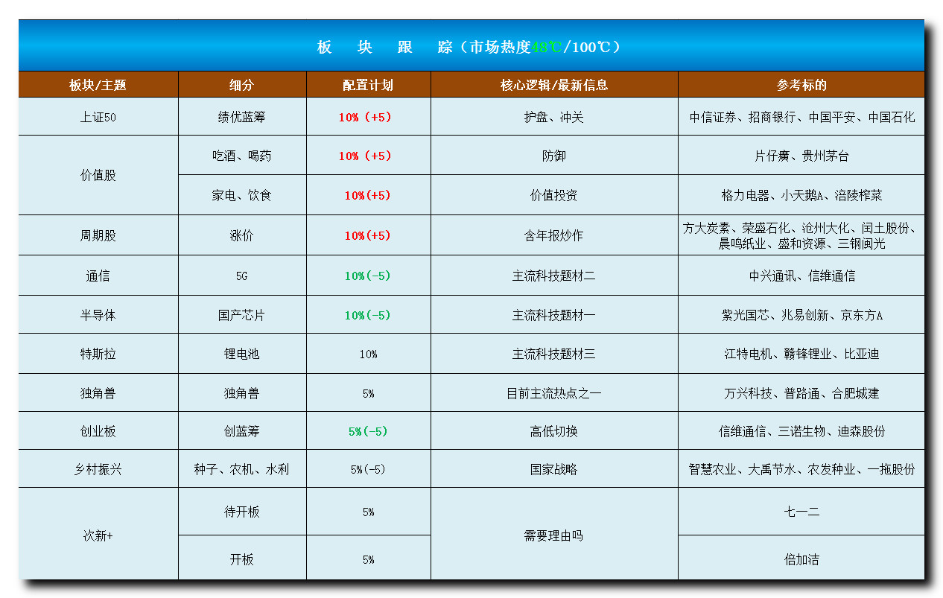This screenshot has width=943, height=598.
Task: Click the 主流科技题材一 cell
Action: [x=554, y=315]
